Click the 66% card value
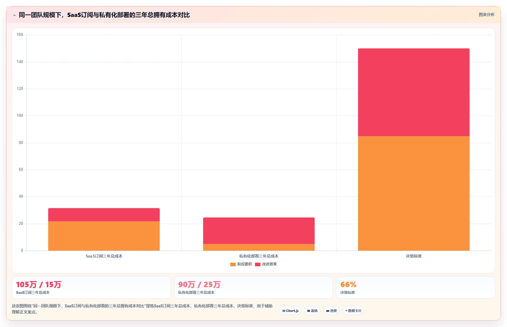Screen dimensions: 507x327 click(348, 284)
